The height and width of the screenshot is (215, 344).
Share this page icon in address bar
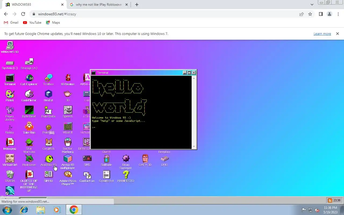[x=302, y=14]
